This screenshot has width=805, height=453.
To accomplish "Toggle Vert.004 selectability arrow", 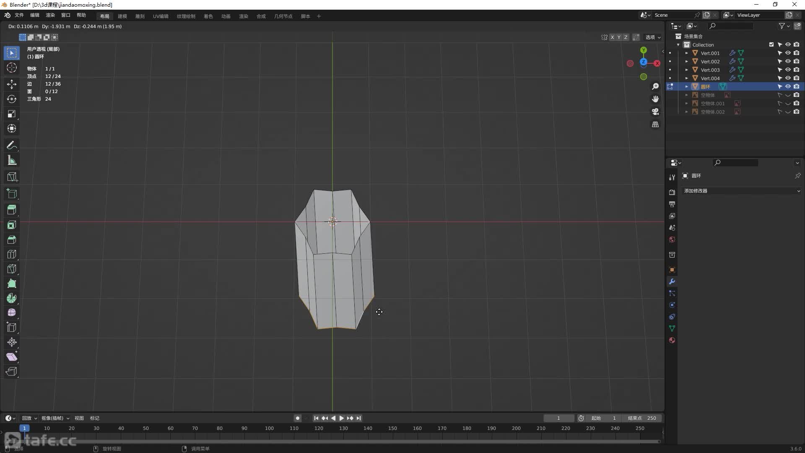I will (779, 78).
